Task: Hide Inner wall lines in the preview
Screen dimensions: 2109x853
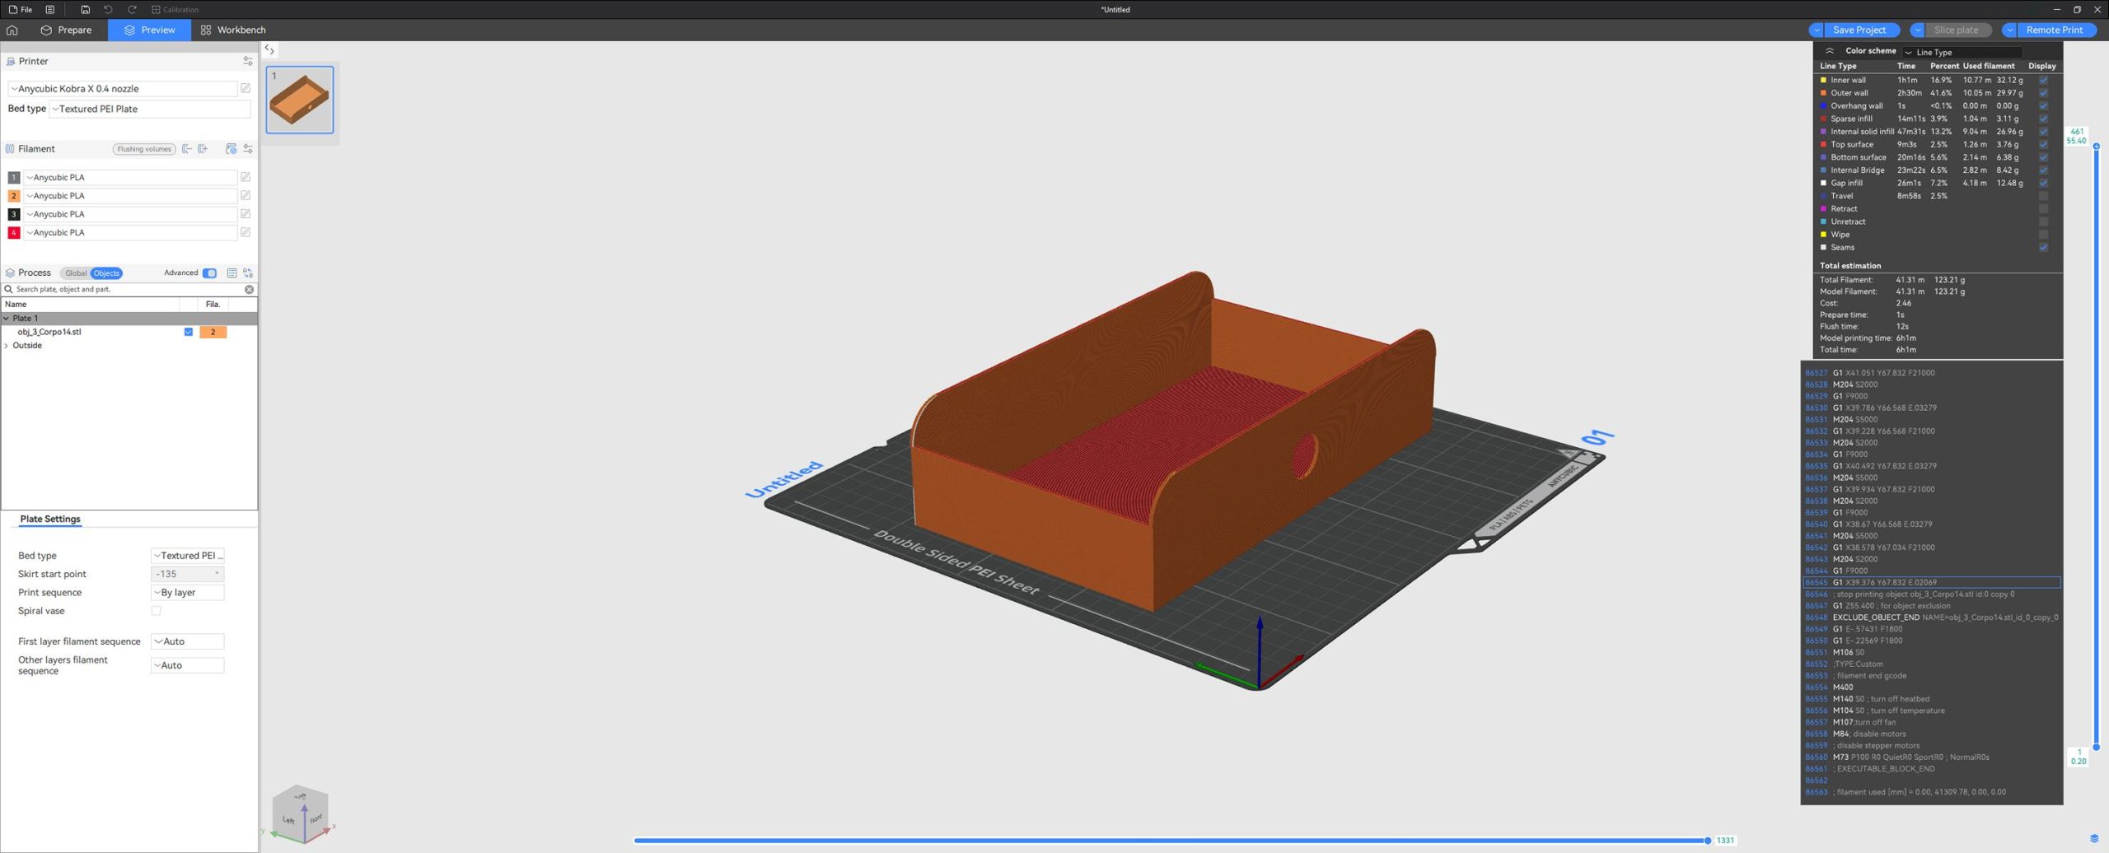Action: point(2043,80)
